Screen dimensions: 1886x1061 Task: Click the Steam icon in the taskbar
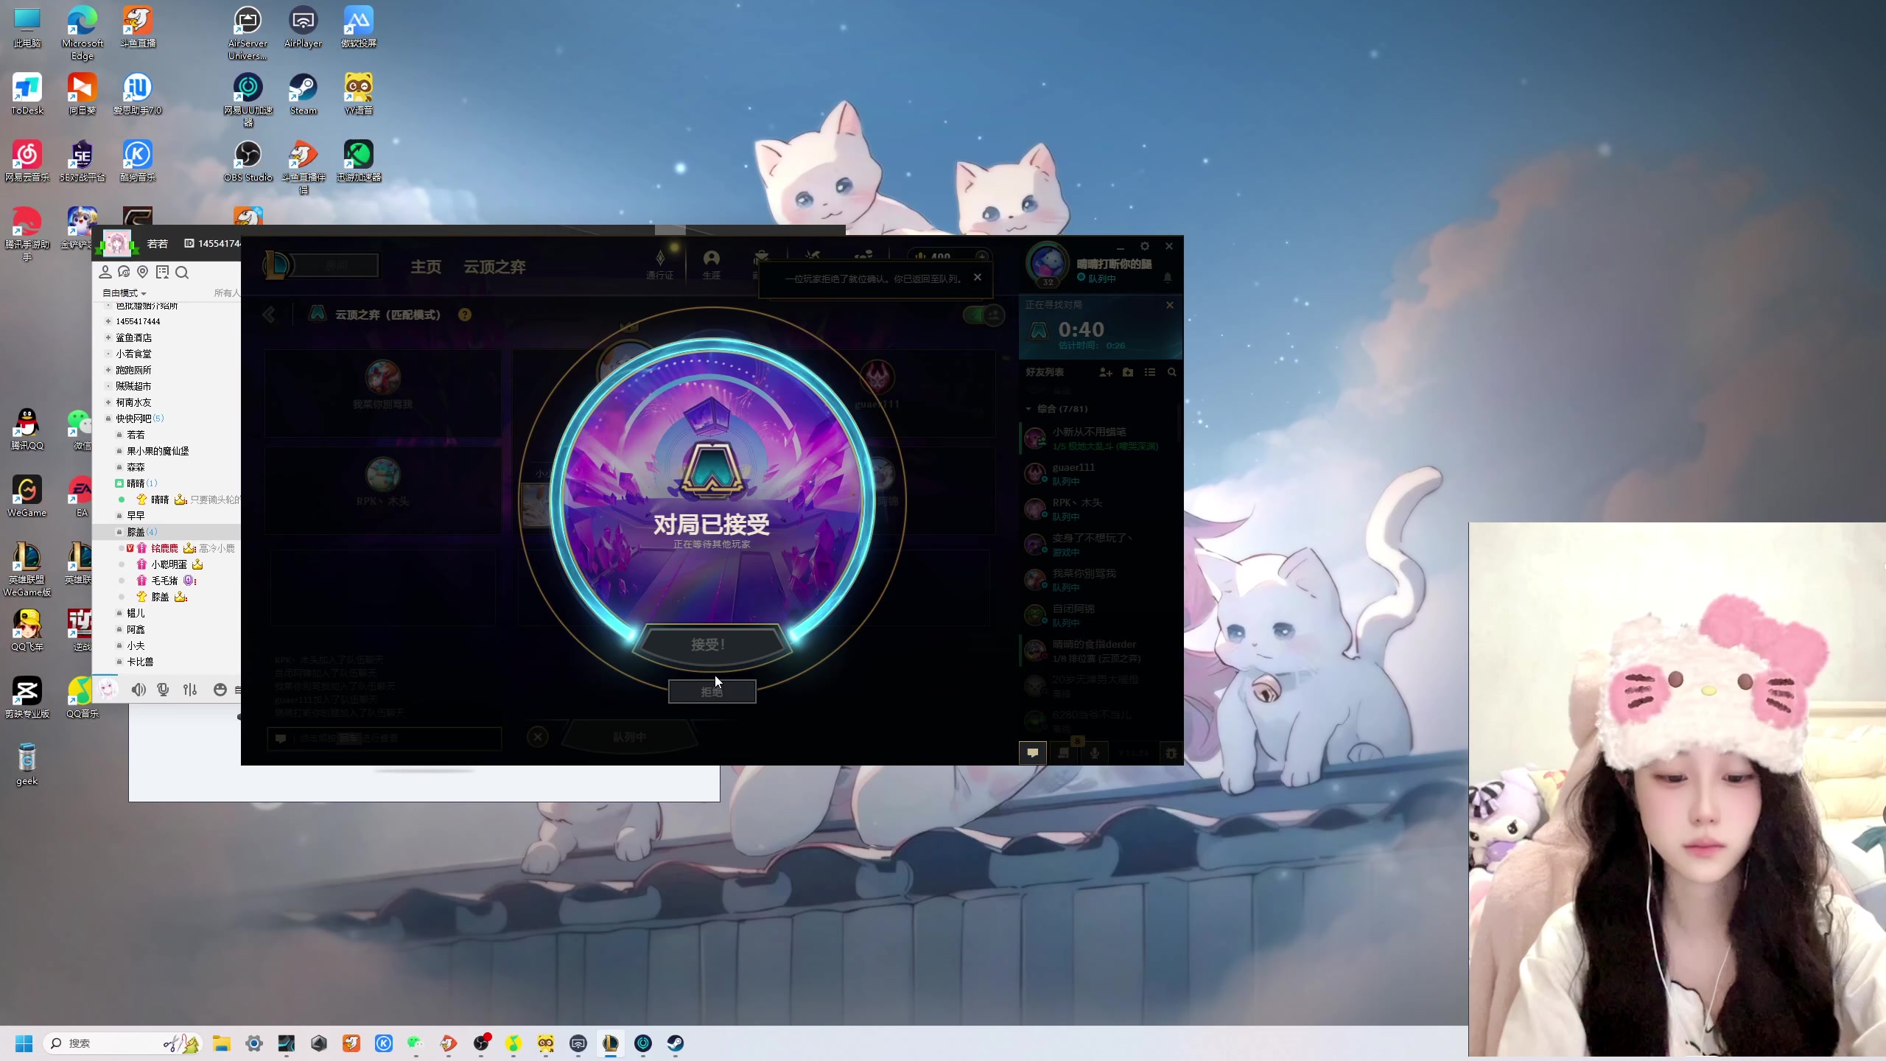click(x=676, y=1043)
